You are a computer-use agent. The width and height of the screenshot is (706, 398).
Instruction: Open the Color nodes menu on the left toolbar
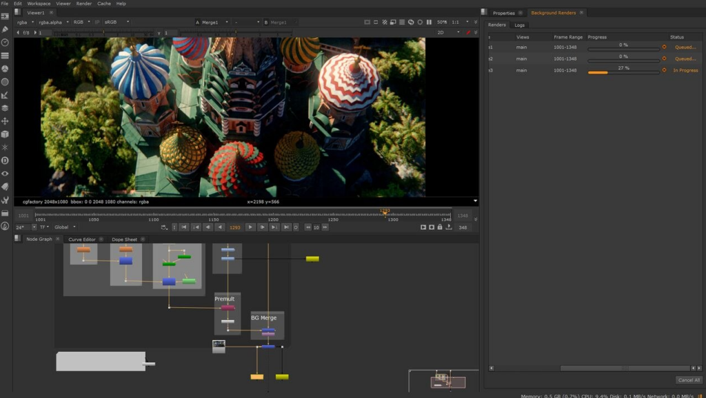tap(5, 67)
